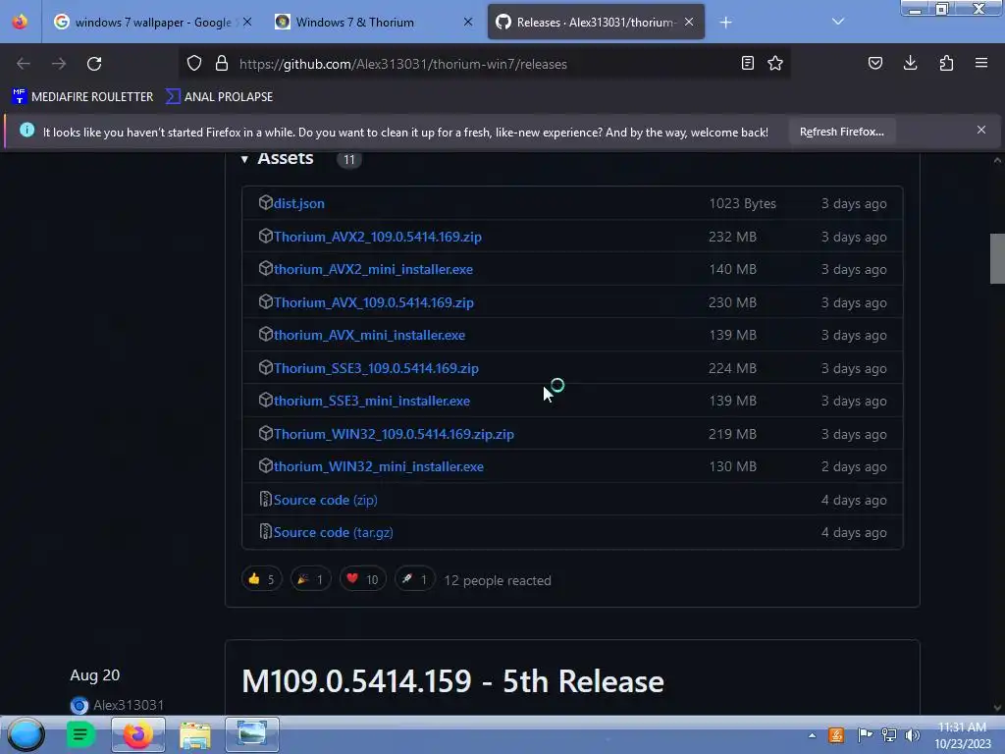Toggle the thumbs up reaction
This screenshot has width=1005, height=754.
(x=261, y=579)
